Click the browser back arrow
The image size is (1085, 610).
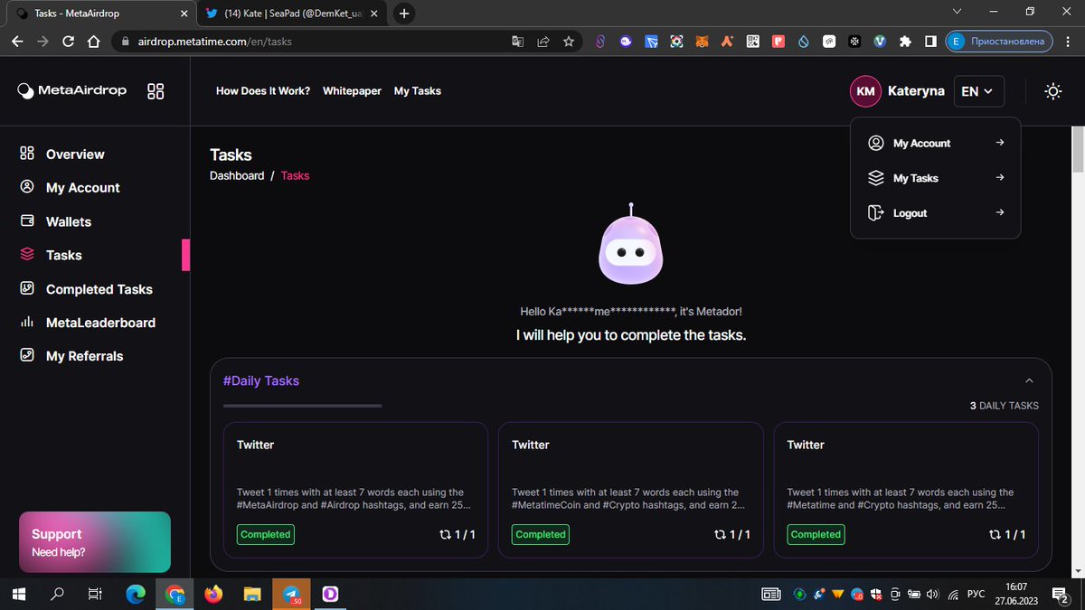pos(19,42)
